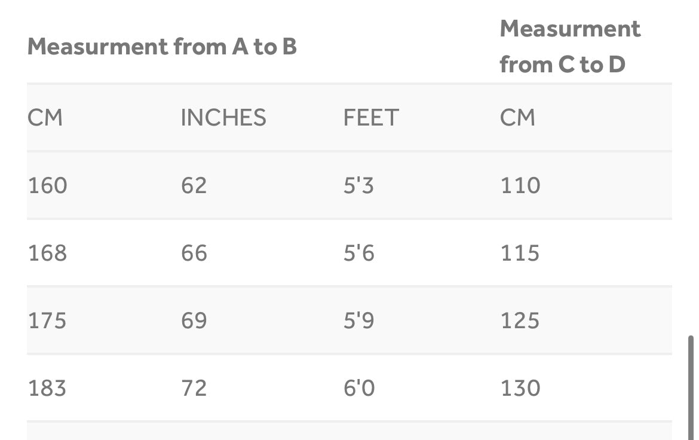The image size is (699, 440).
Task: Click the INCHES column label
Action: coord(223,118)
